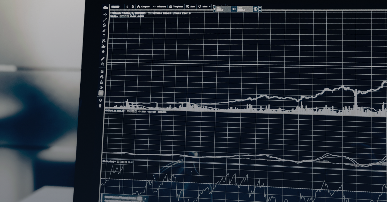Open the Templates menu item
The image size is (387, 202).
176,6
